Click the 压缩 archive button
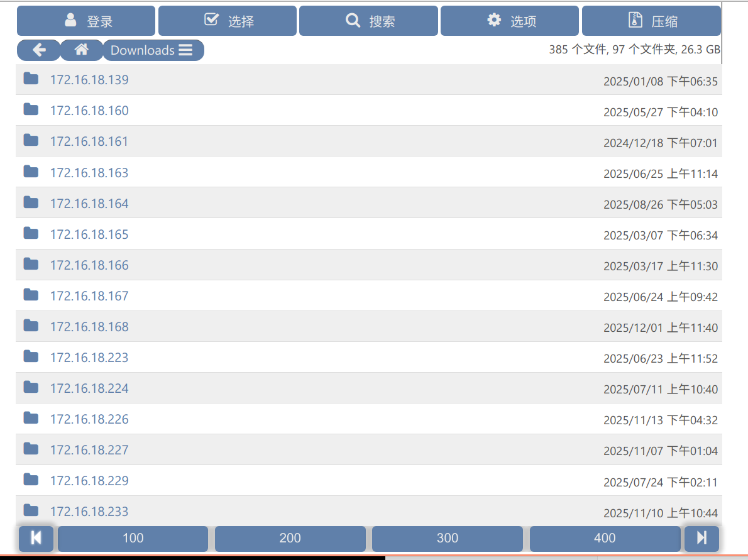This screenshot has width=748, height=560. click(651, 21)
